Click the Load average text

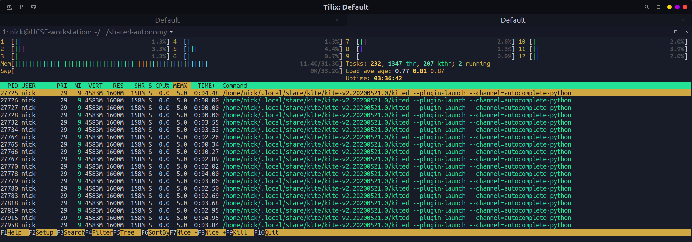395,71
